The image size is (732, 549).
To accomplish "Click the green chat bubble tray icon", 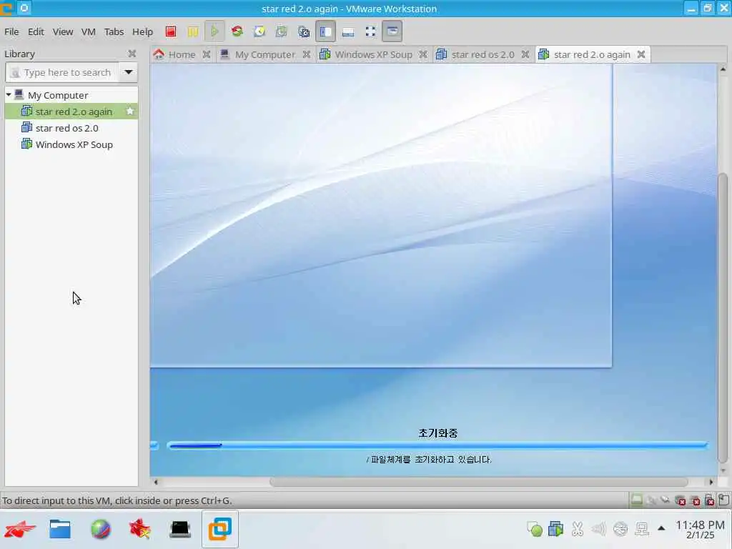I will [x=535, y=529].
